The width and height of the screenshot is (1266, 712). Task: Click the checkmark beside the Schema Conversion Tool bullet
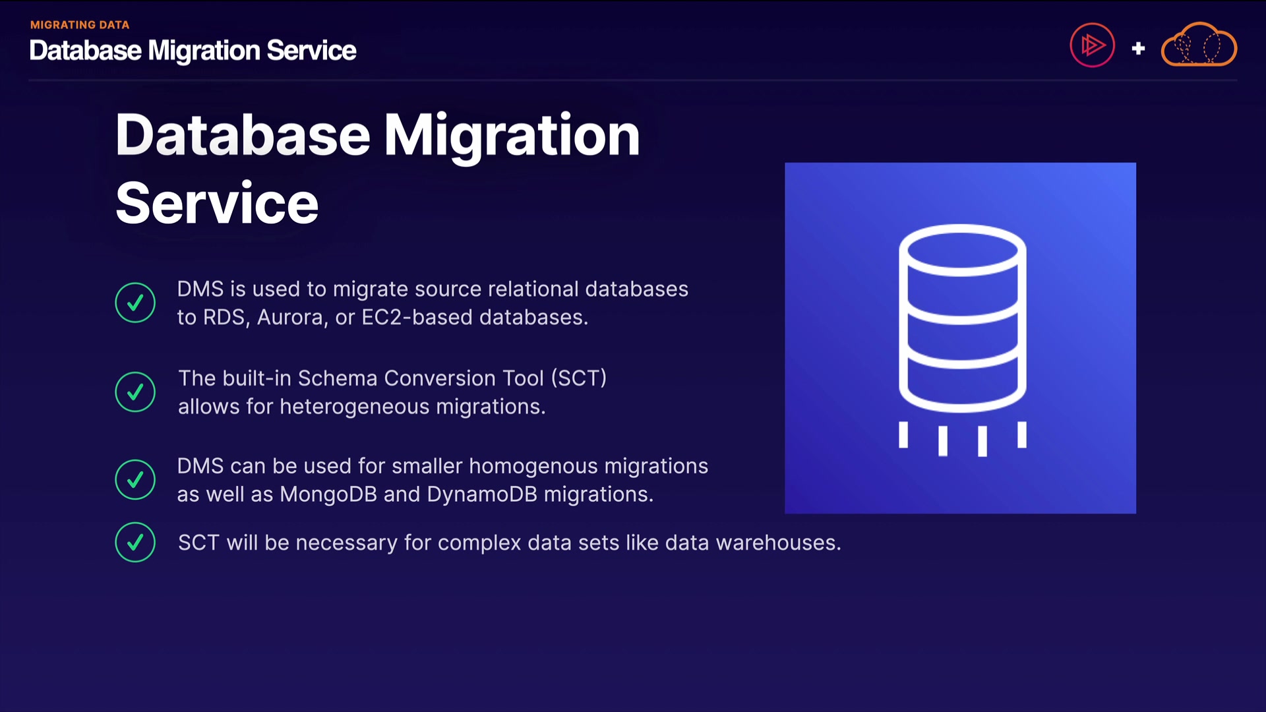click(135, 392)
